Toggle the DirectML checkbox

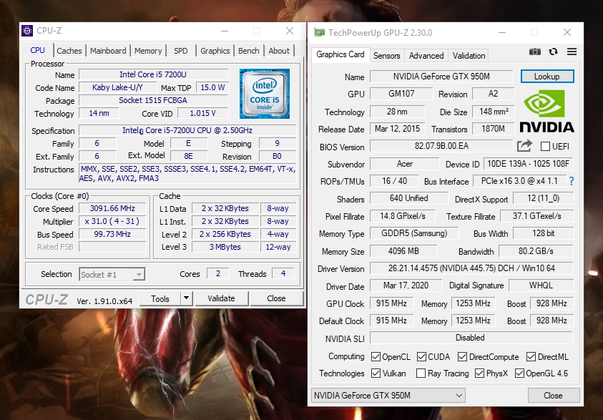click(531, 356)
